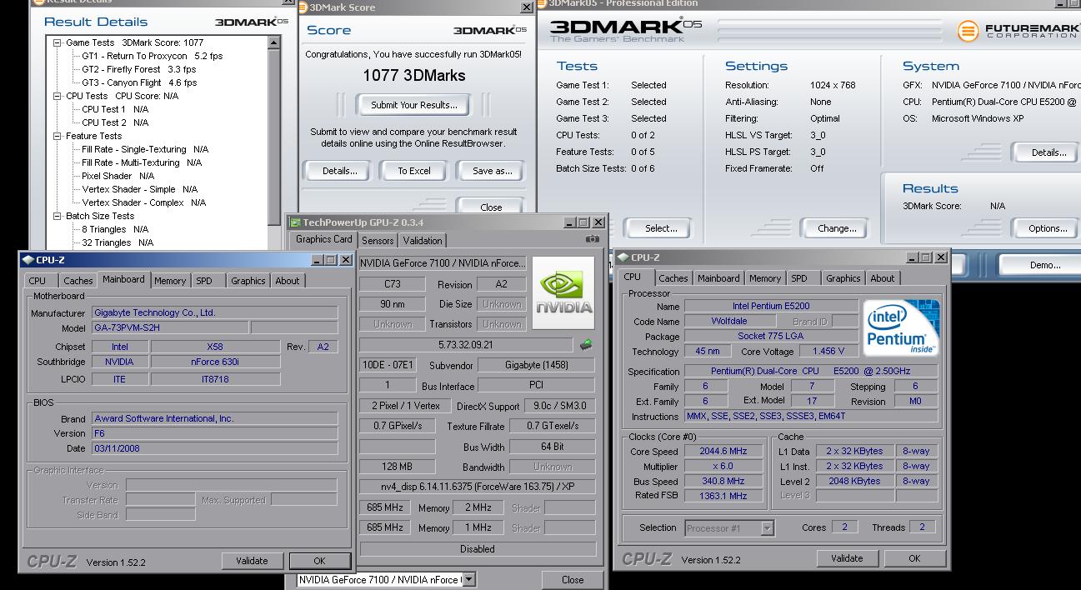The image size is (1081, 590).
Task: Close the 3DMark Score window with X
Action: click(x=527, y=7)
